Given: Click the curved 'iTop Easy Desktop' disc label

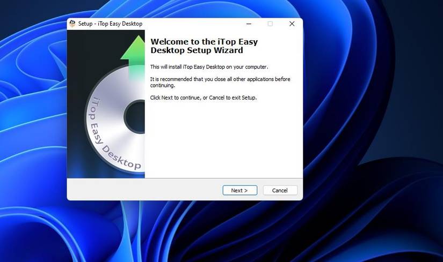Looking at the screenshot, I should point(113,136).
